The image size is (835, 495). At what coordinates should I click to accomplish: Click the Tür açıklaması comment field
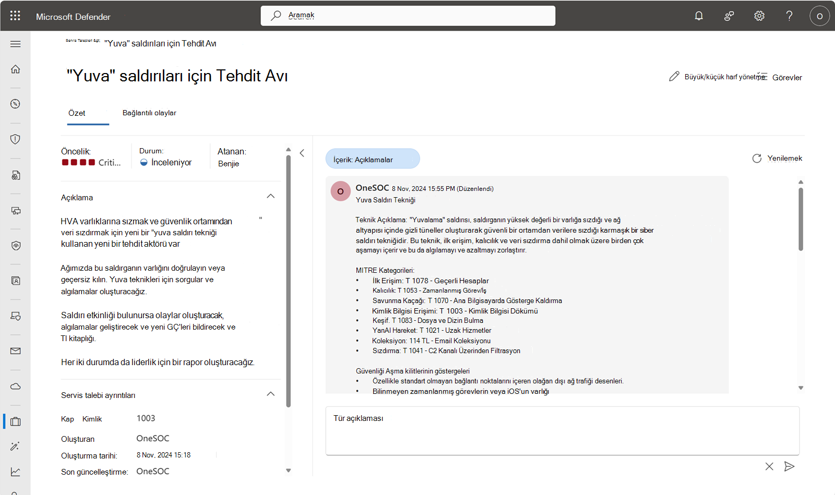click(563, 431)
